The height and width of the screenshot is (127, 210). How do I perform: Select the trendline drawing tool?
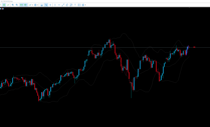coord(63,5)
